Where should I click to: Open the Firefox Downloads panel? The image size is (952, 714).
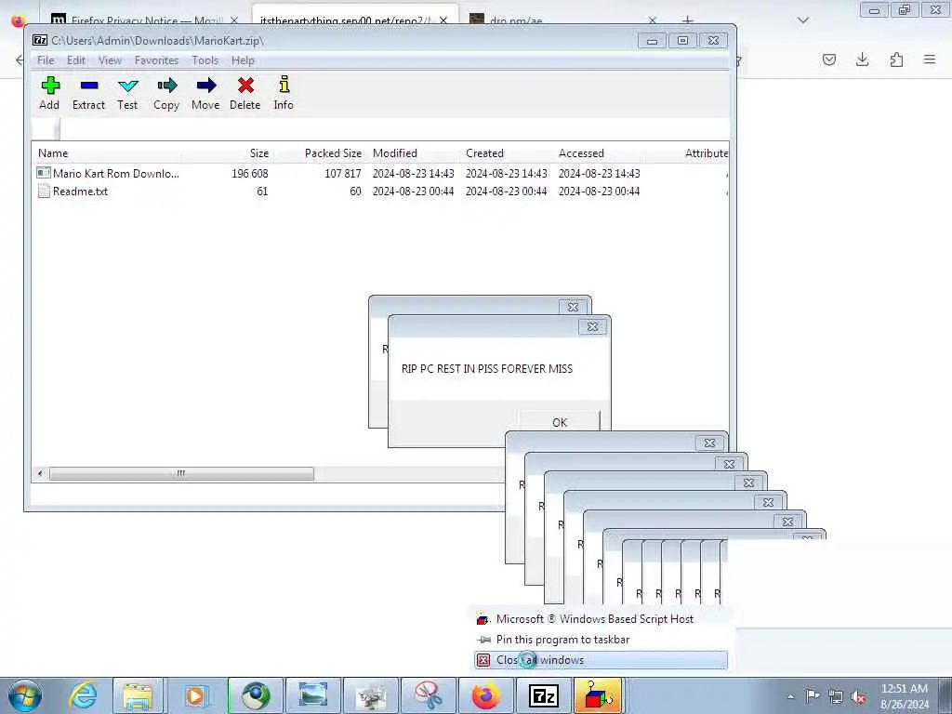point(862,59)
